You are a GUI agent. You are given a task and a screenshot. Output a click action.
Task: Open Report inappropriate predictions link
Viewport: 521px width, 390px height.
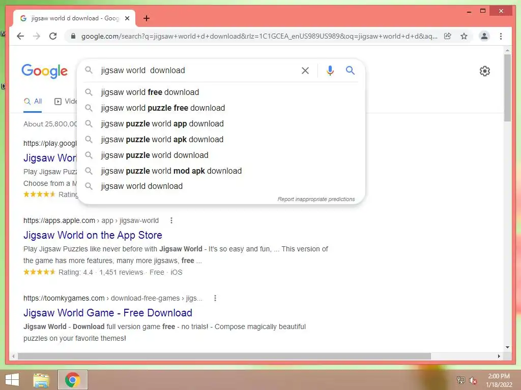(x=316, y=199)
